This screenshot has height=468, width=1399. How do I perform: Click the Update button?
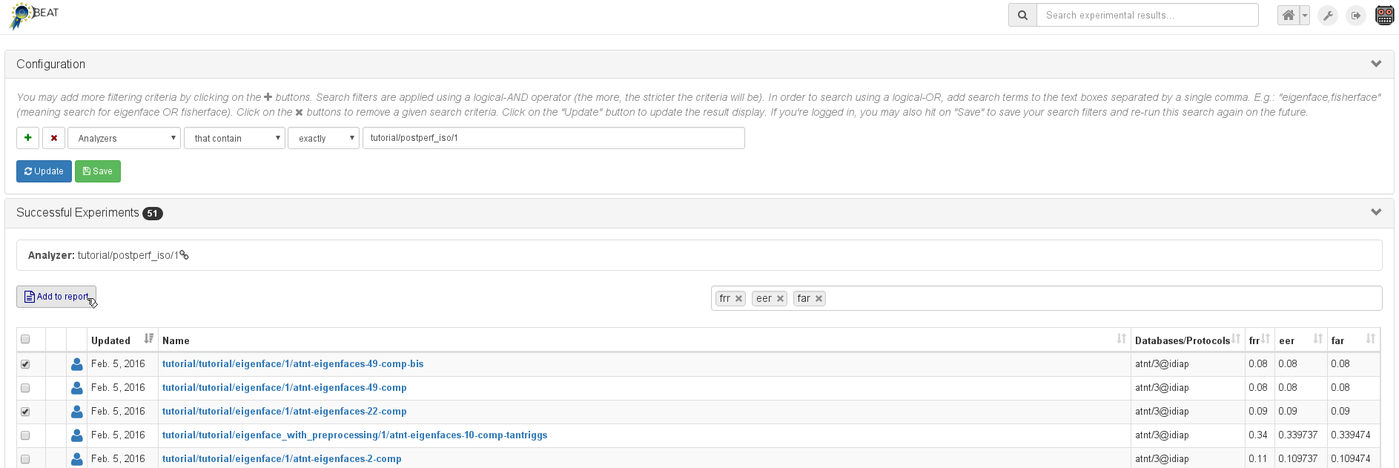coord(44,171)
